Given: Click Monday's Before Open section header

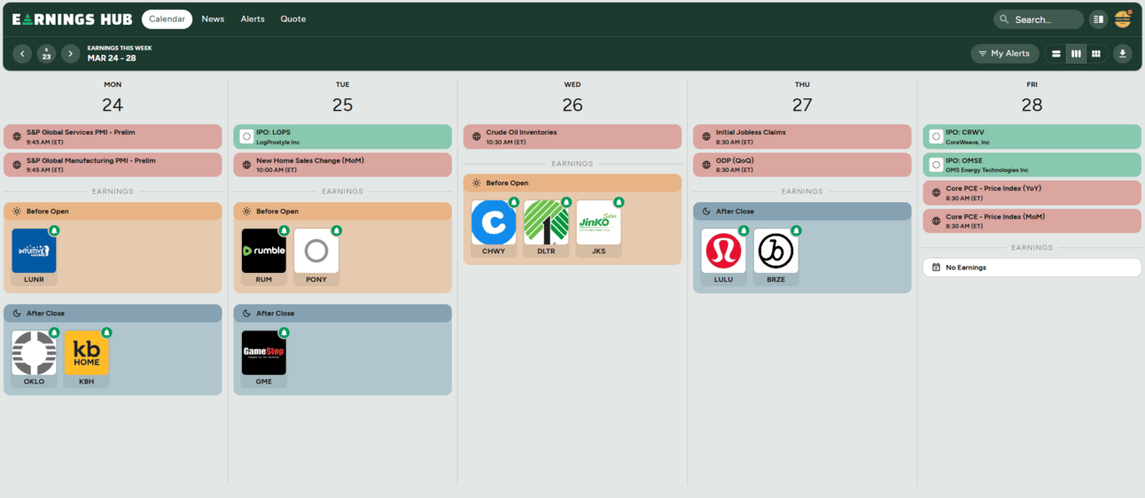Looking at the screenshot, I should (x=113, y=212).
